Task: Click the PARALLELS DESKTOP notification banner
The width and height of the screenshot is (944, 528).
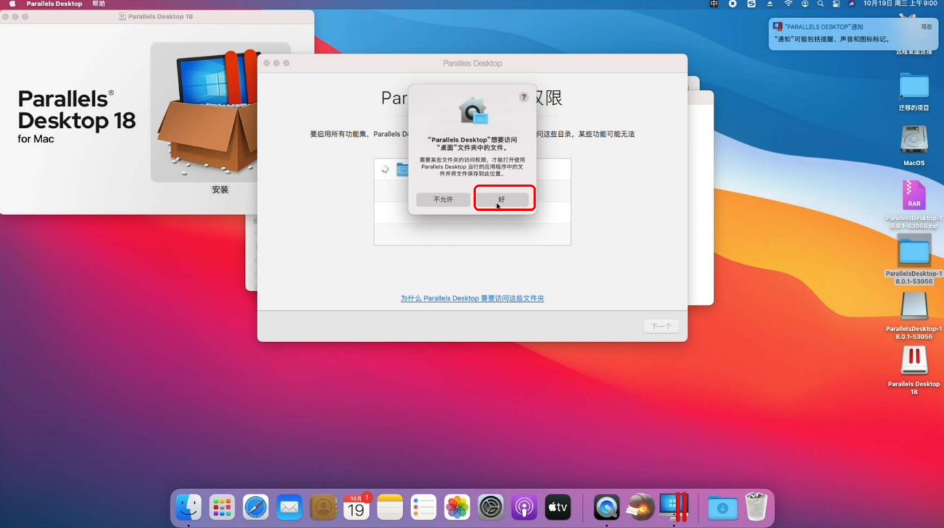Action: coord(853,33)
